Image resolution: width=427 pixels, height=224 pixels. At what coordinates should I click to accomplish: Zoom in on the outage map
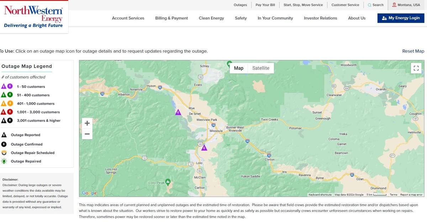pos(87,123)
